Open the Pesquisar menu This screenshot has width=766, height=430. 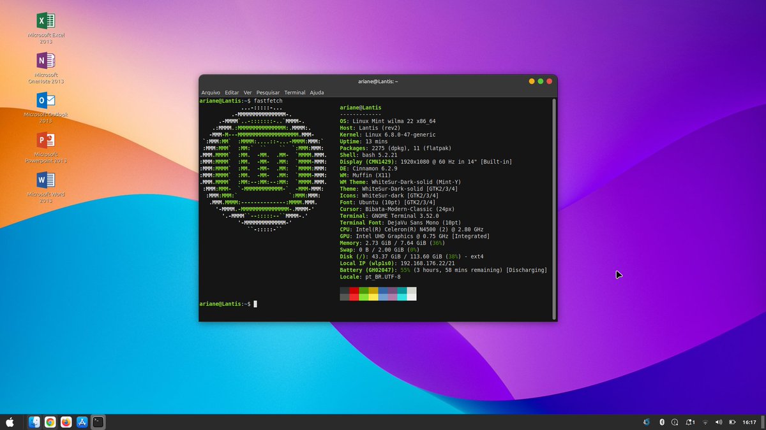[268, 92]
